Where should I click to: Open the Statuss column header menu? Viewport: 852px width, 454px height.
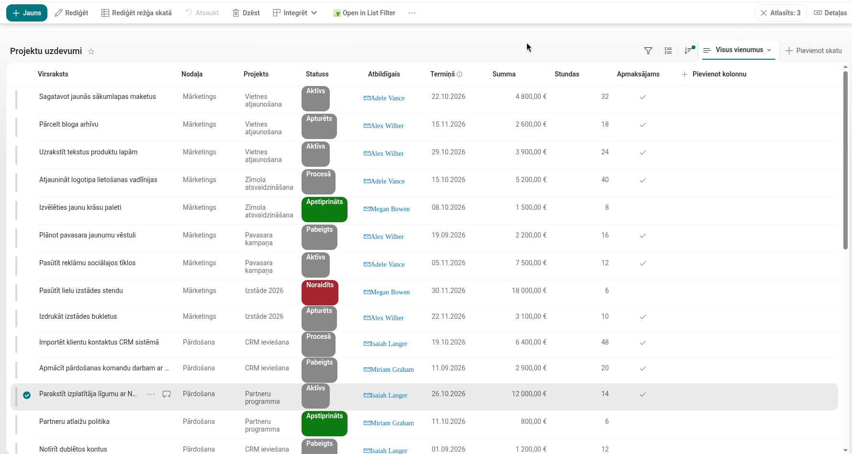(317, 74)
